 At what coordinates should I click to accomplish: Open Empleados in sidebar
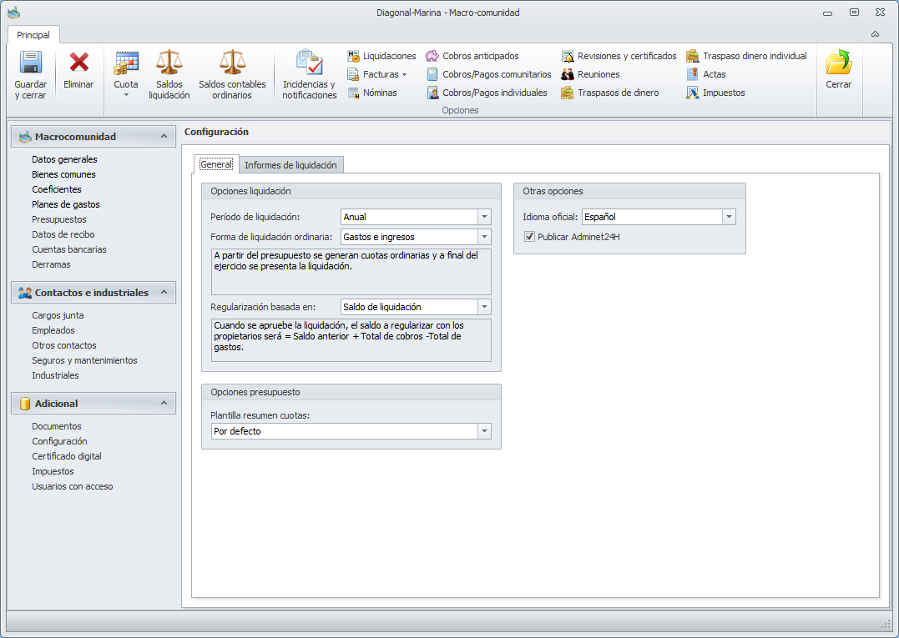[53, 330]
